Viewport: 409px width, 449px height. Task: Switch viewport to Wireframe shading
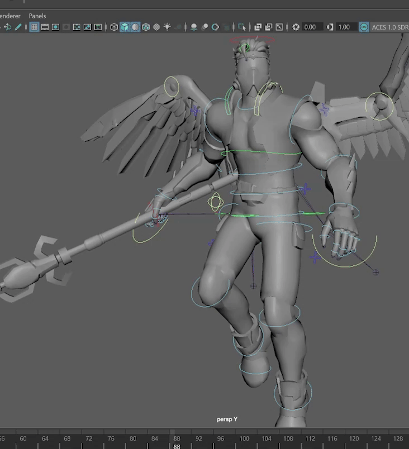[x=114, y=27]
